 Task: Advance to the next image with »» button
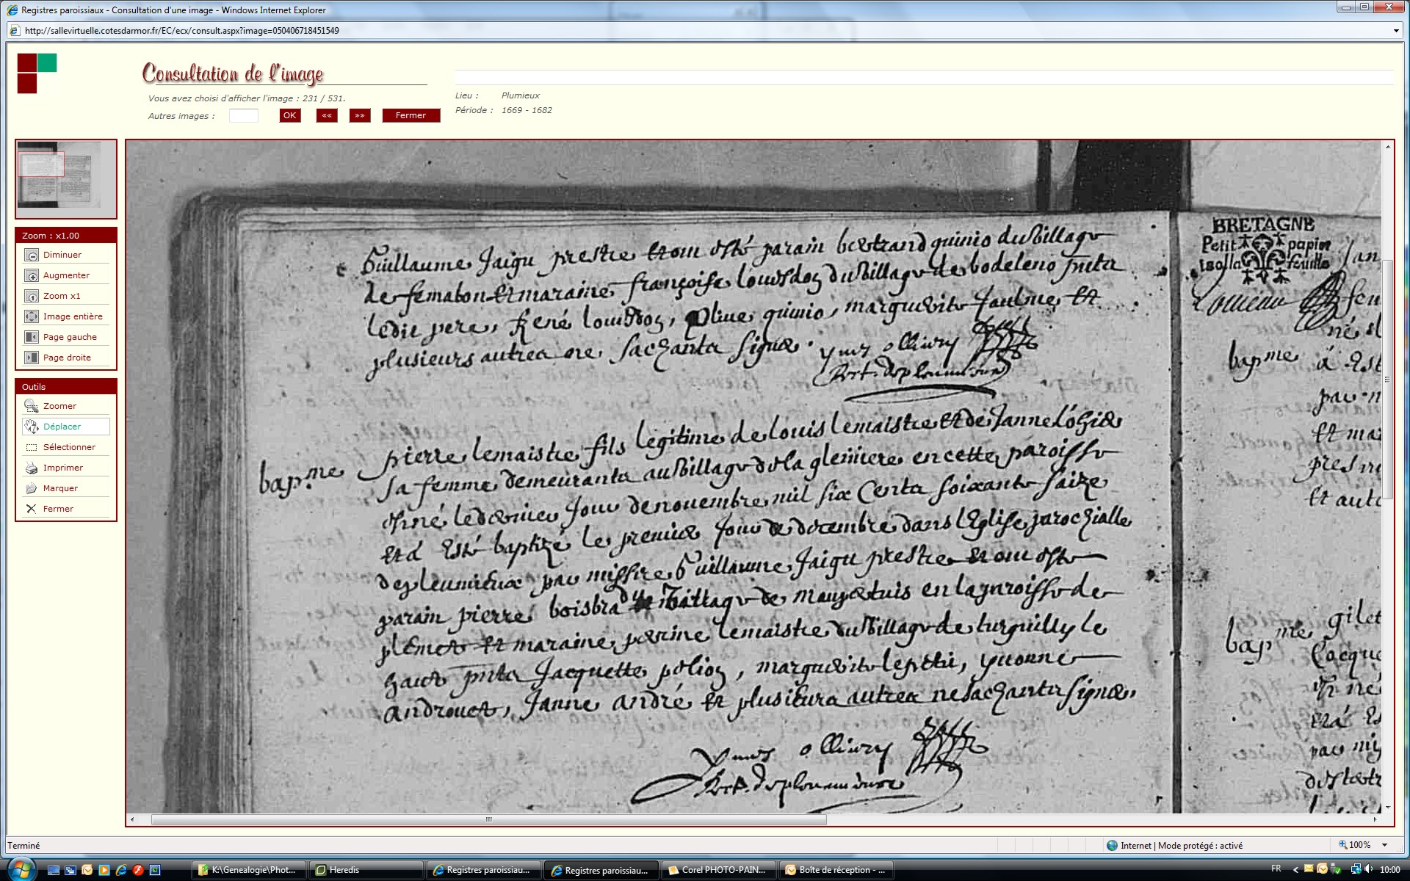(x=359, y=115)
